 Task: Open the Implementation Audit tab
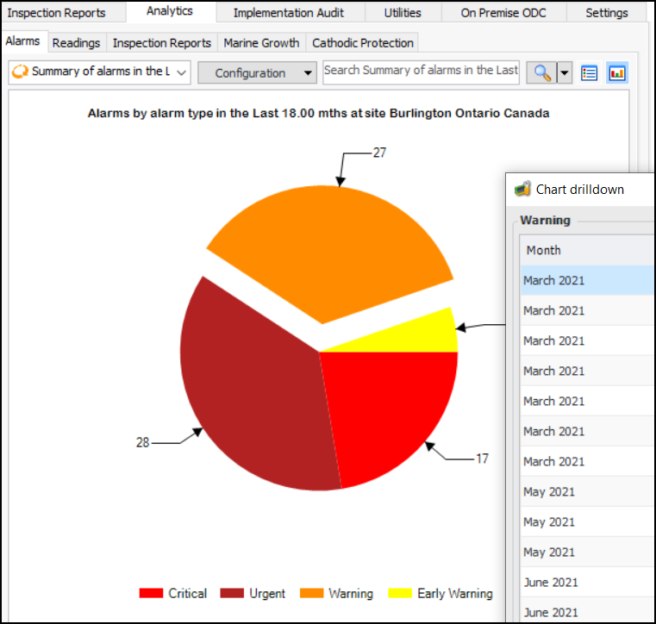(289, 13)
